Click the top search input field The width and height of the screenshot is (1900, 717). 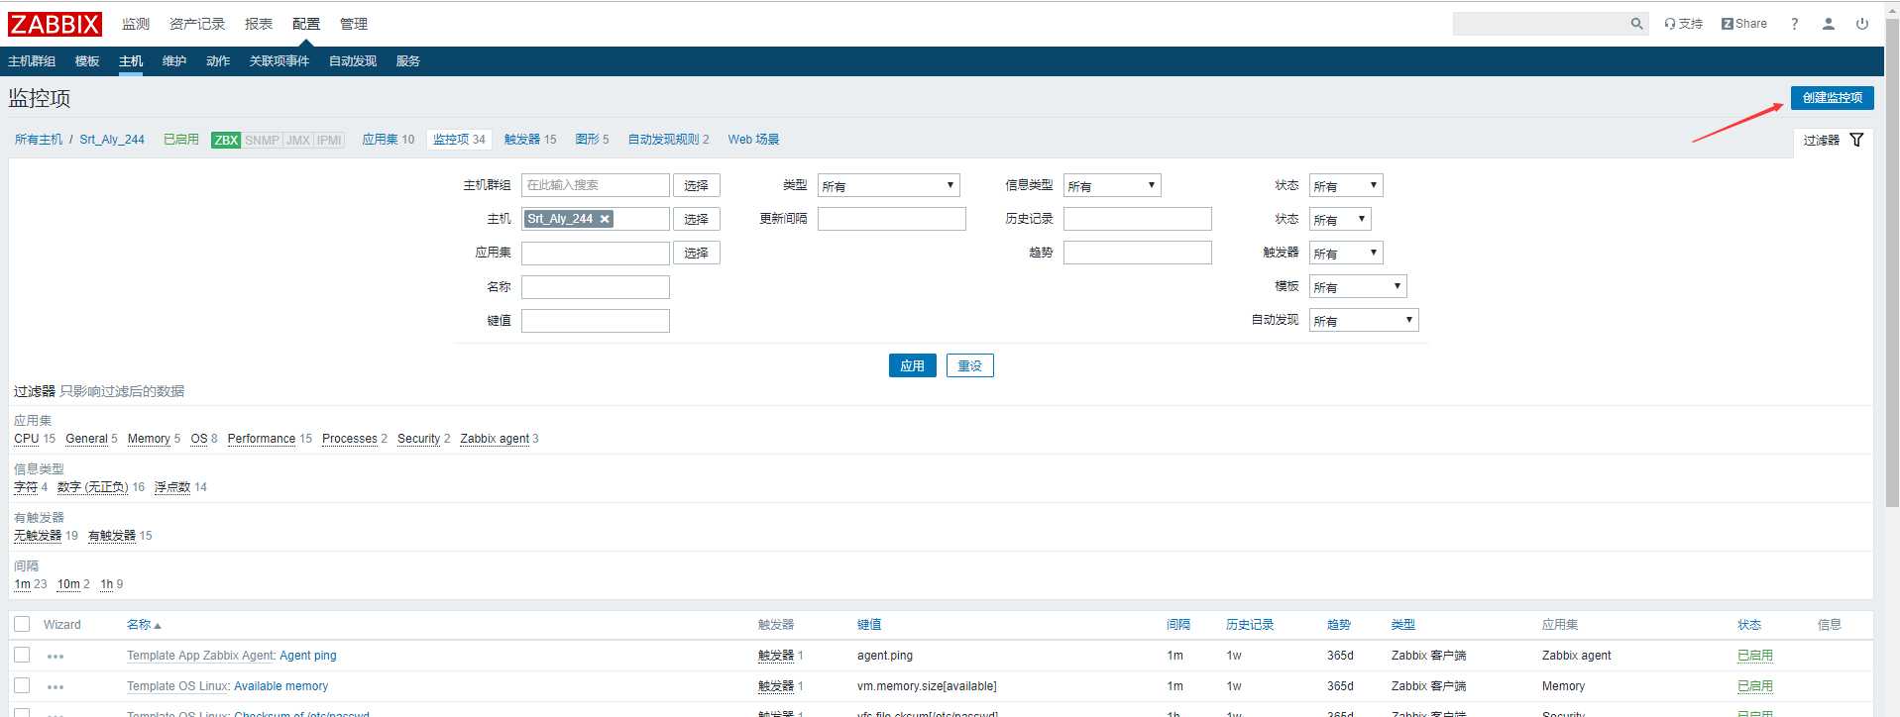tap(1540, 24)
